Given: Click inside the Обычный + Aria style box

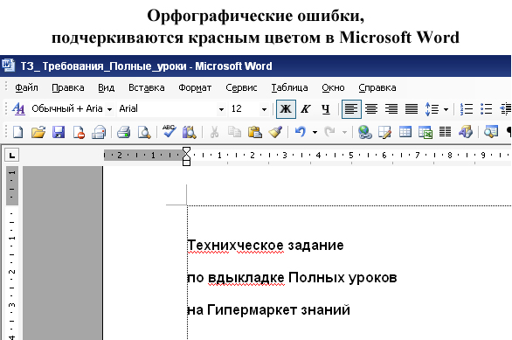Looking at the screenshot, I should click(67, 108).
